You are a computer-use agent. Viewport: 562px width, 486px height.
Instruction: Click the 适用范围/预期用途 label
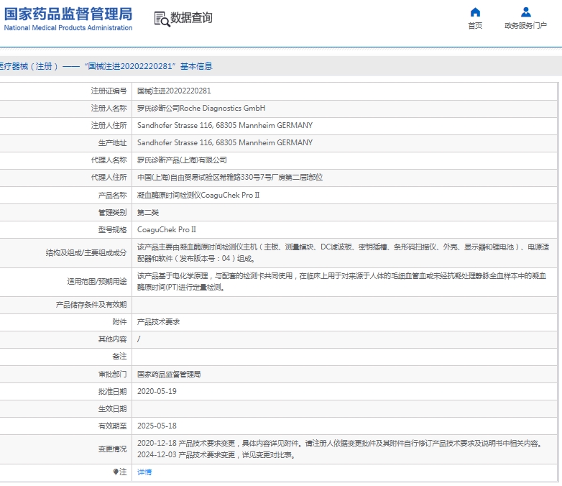97,282
